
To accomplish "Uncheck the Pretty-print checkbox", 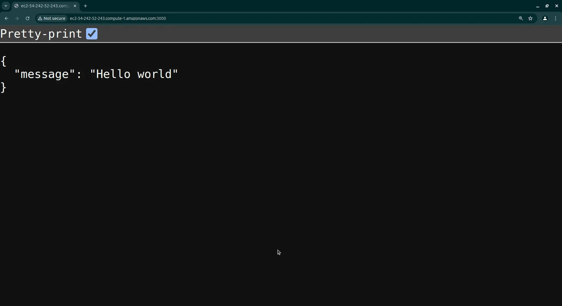I will click(x=92, y=34).
